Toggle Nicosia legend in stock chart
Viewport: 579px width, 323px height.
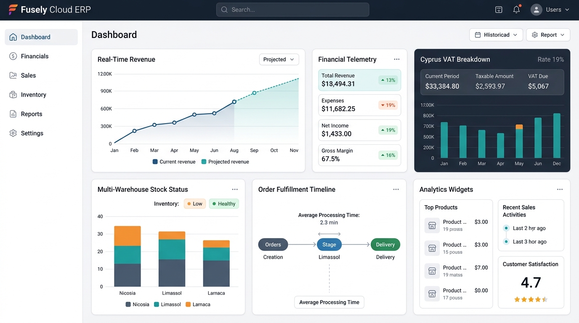point(138,304)
